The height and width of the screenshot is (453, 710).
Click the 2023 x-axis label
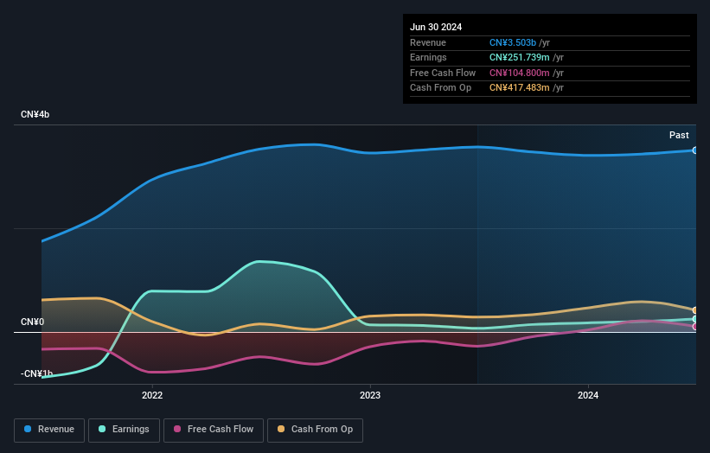point(370,395)
